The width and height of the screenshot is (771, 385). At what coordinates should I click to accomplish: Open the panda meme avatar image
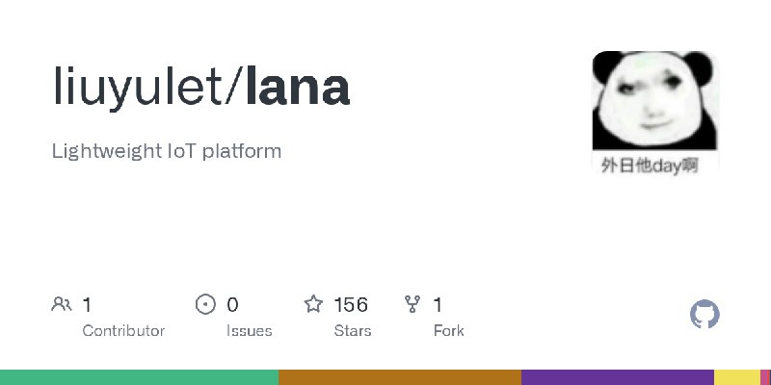pos(655,113)
